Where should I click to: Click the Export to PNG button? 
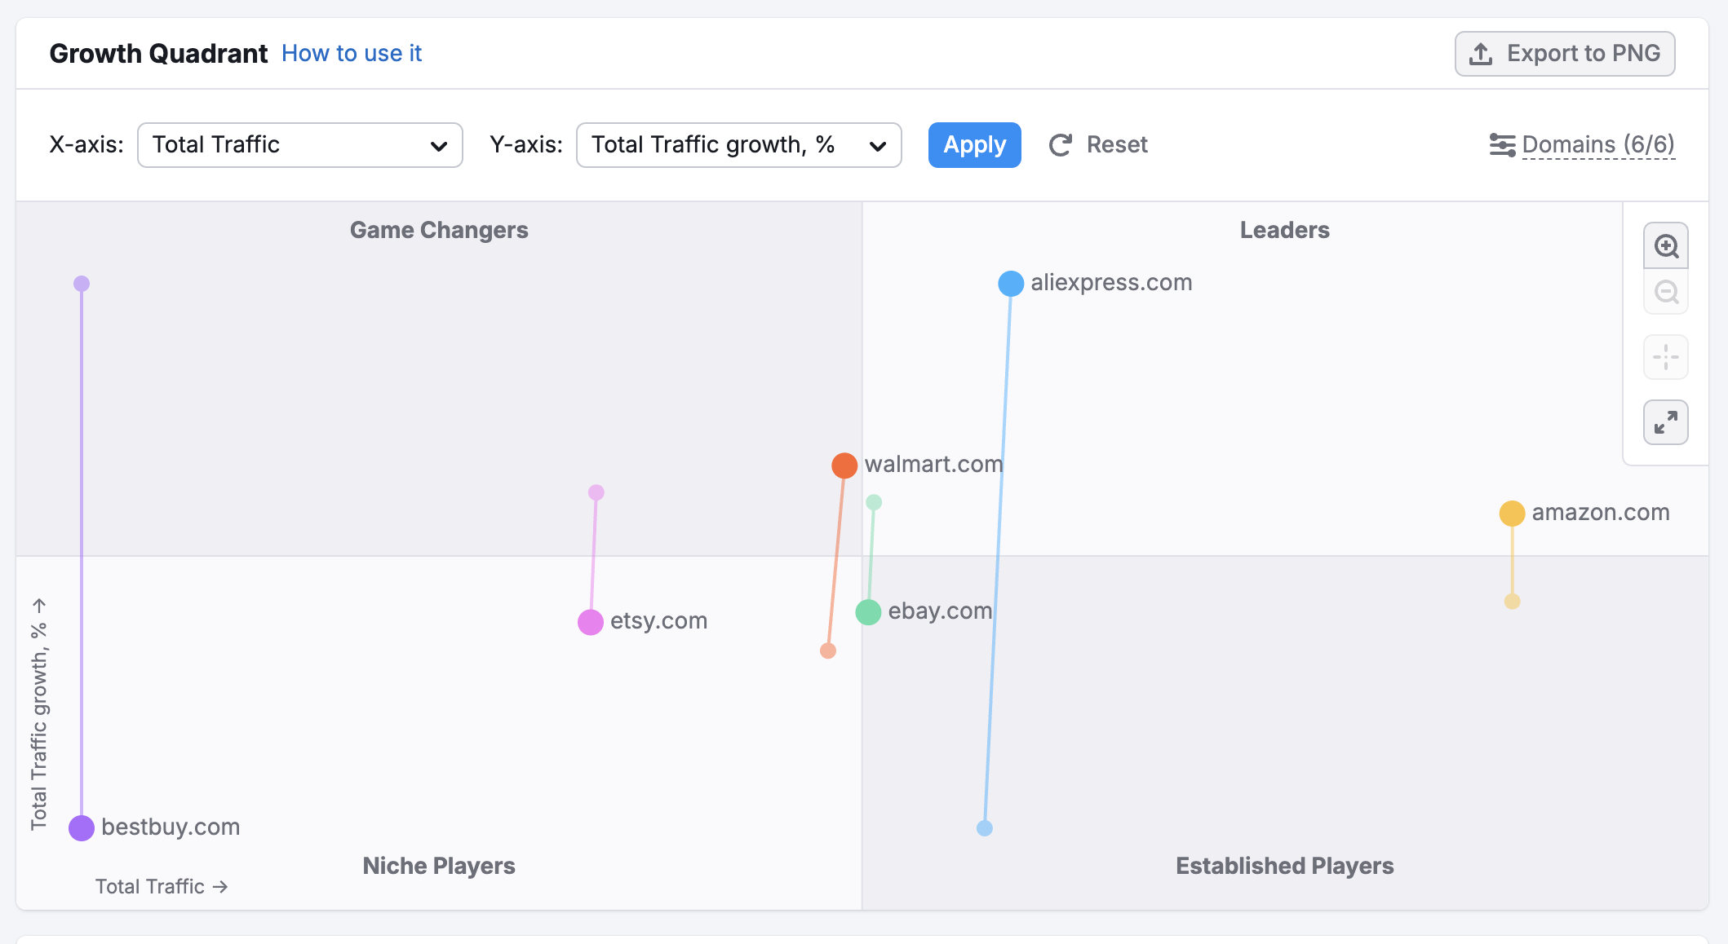click(1564, 54)
